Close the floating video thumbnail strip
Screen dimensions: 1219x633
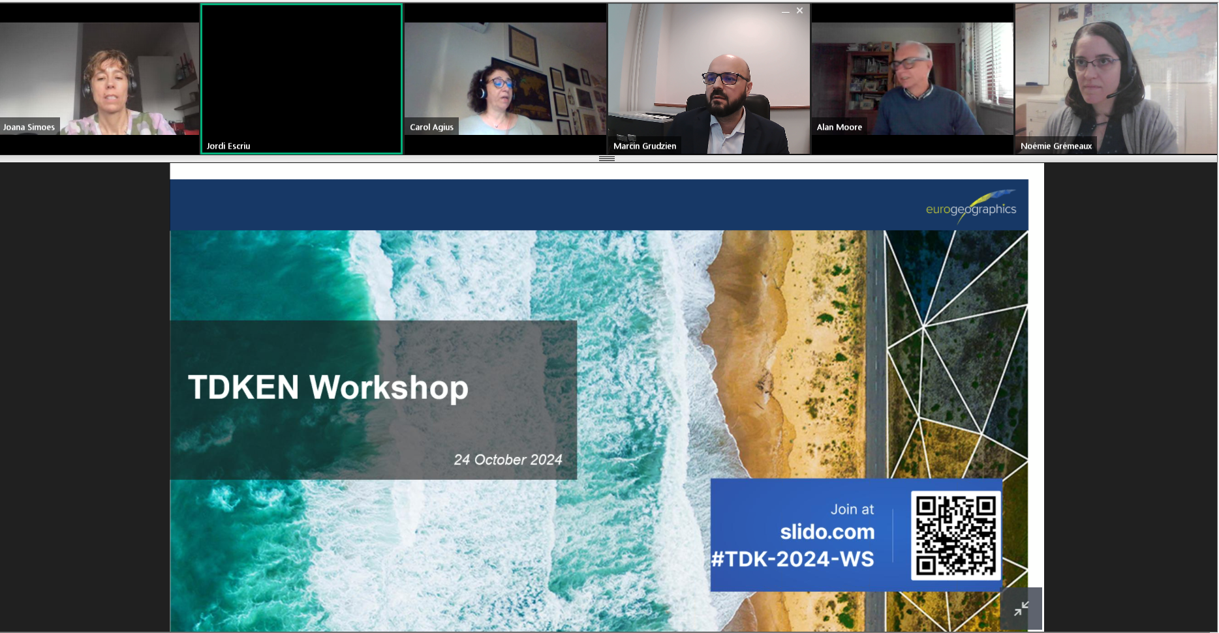[x=799, y=10]
